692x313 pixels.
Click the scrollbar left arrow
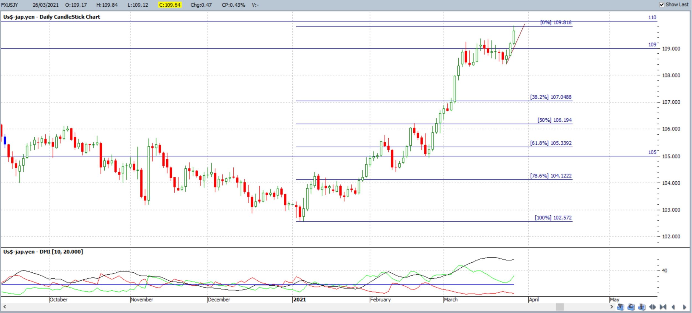(x=5, y=307)
